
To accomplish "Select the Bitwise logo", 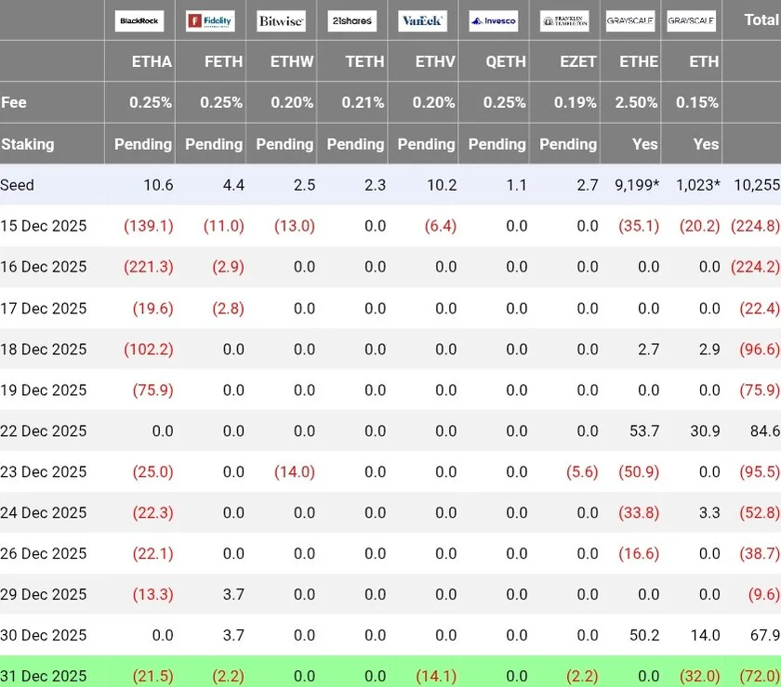I will click(x=281, y=20).
